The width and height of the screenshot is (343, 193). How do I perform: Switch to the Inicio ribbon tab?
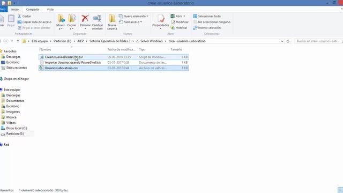15,10
